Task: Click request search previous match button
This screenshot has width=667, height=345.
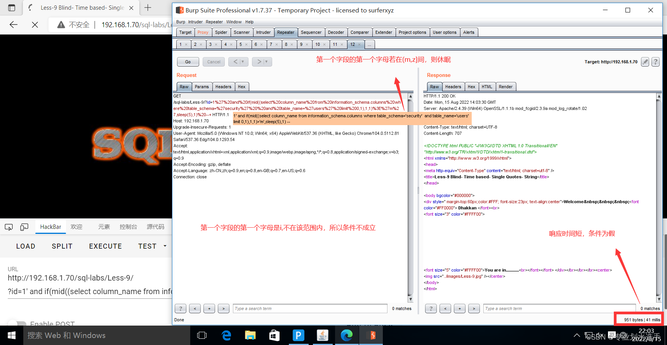Action: click(195, 308)
